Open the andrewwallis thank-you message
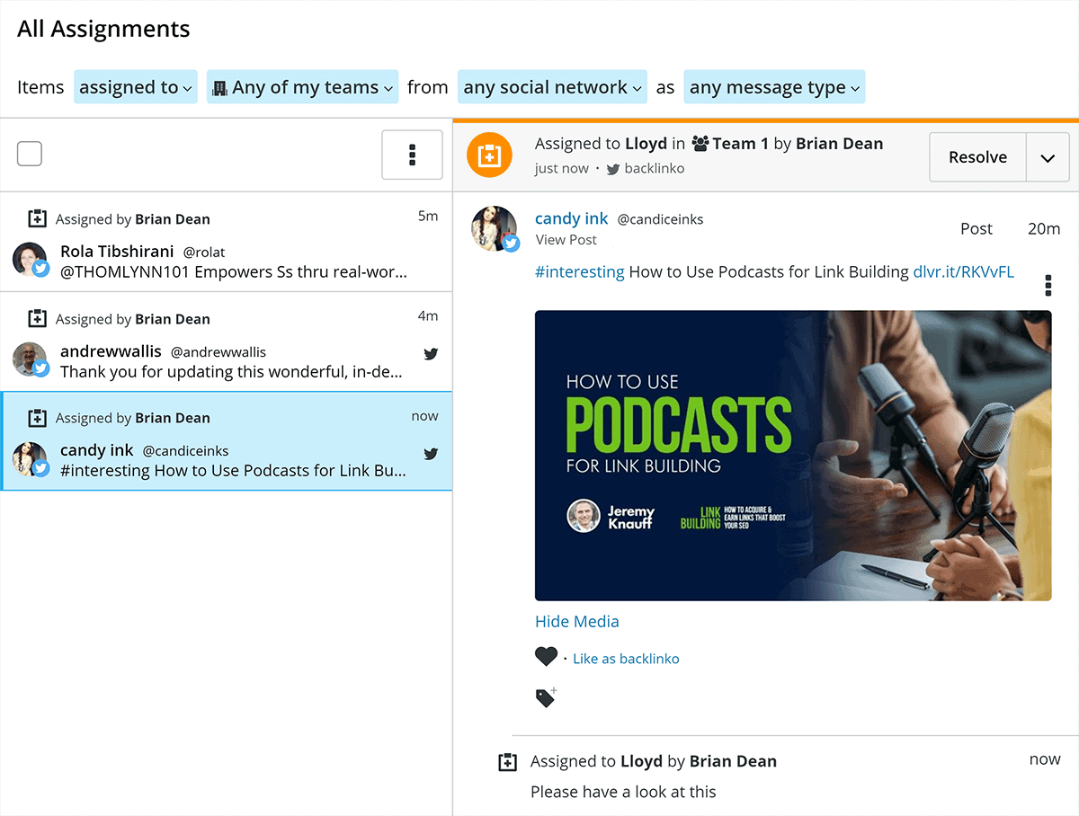This screenshot has width=1079, height=816. [231, 372]
